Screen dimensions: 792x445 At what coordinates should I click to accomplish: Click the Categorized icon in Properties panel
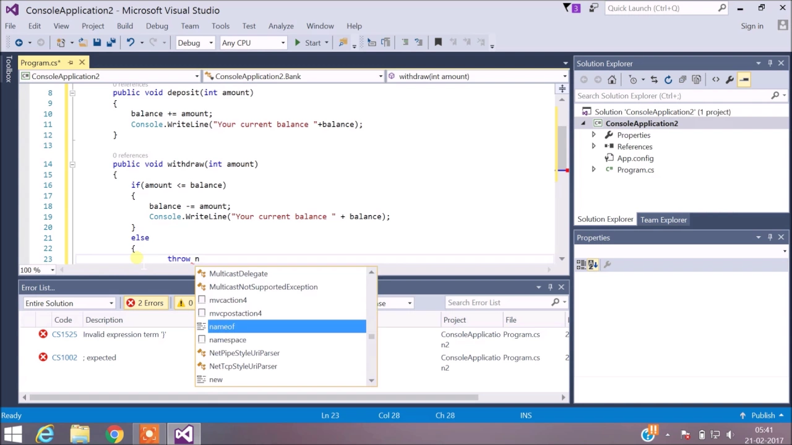(581, 265)
